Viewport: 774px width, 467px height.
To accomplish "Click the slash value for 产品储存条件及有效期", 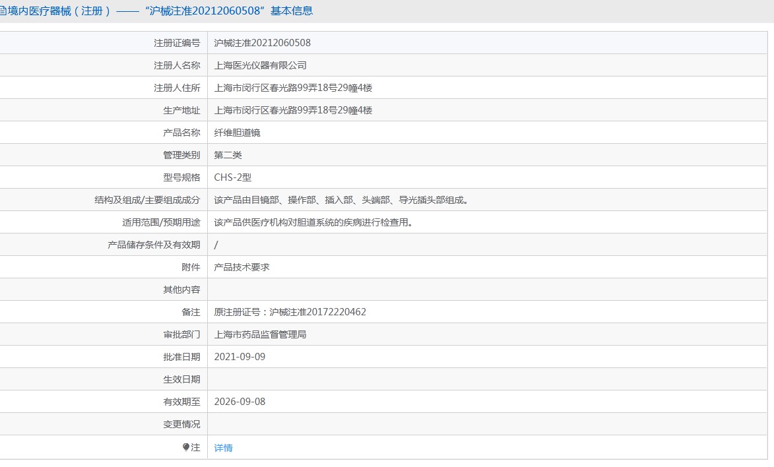I will pyautogui.click(x=216, y=245).
